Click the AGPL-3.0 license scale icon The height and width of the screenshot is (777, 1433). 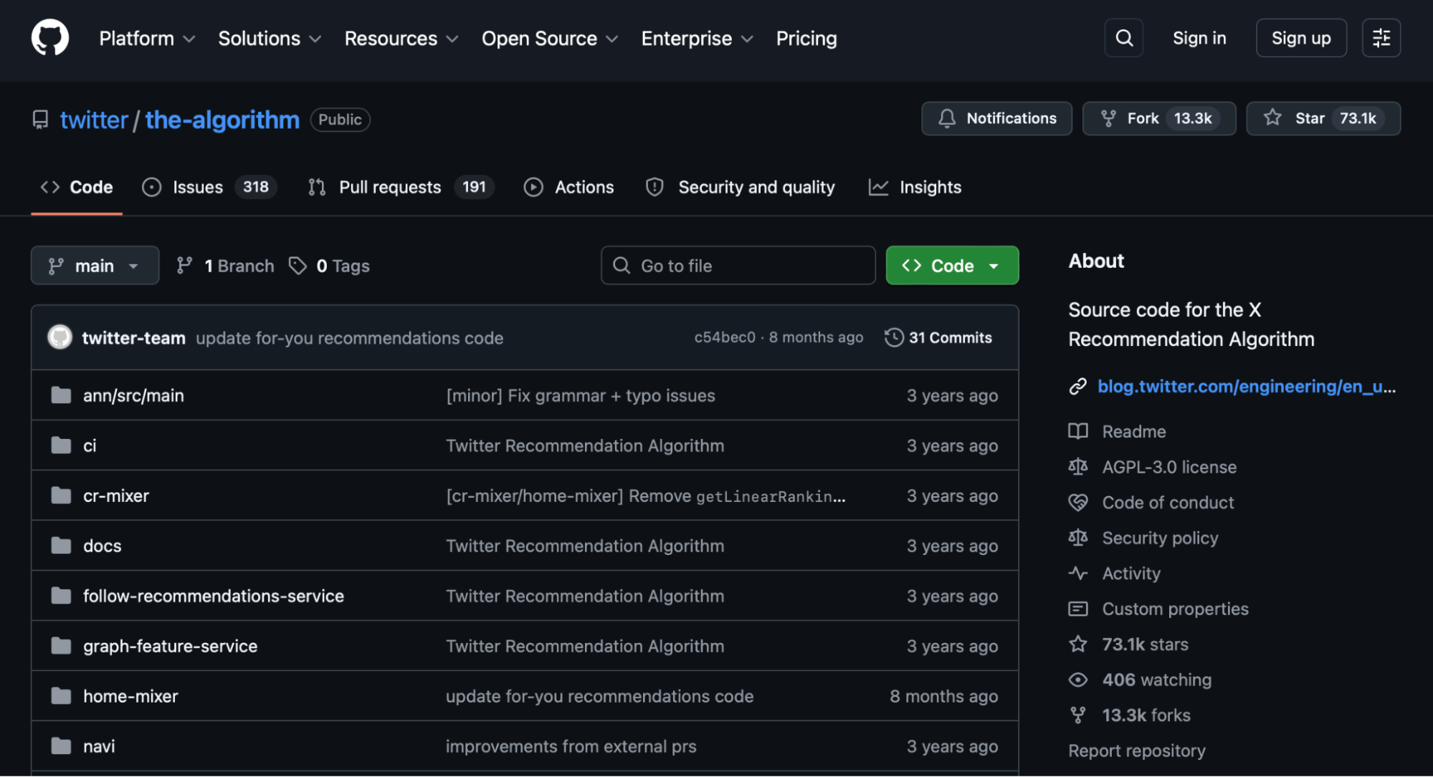(1078, 467)
